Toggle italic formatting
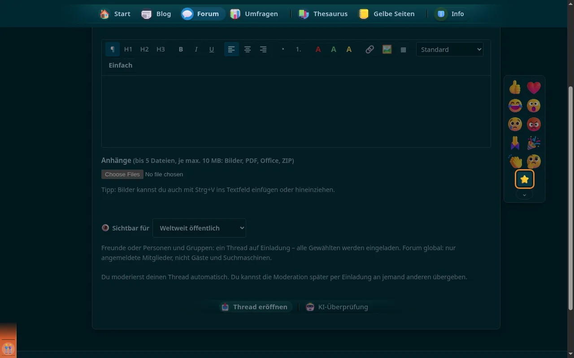Image resolution: width=574 pixels, height=358 pixels. (x=196, y=49)
